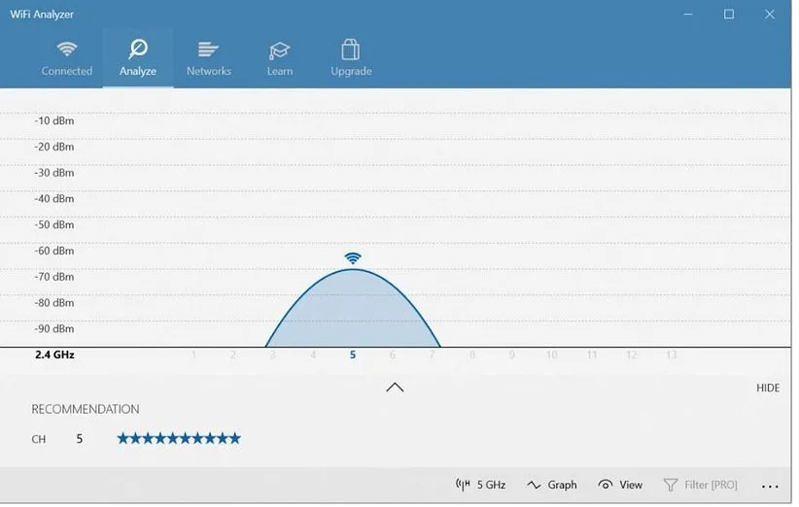
Task: Click the Upgrade shopping bag icon
Action: tap(351, 50)
